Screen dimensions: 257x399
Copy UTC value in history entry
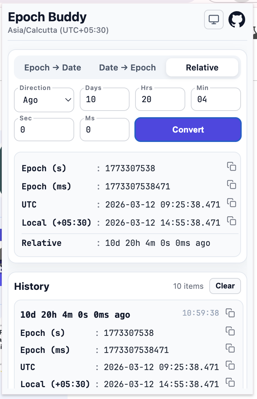[230, 365]
